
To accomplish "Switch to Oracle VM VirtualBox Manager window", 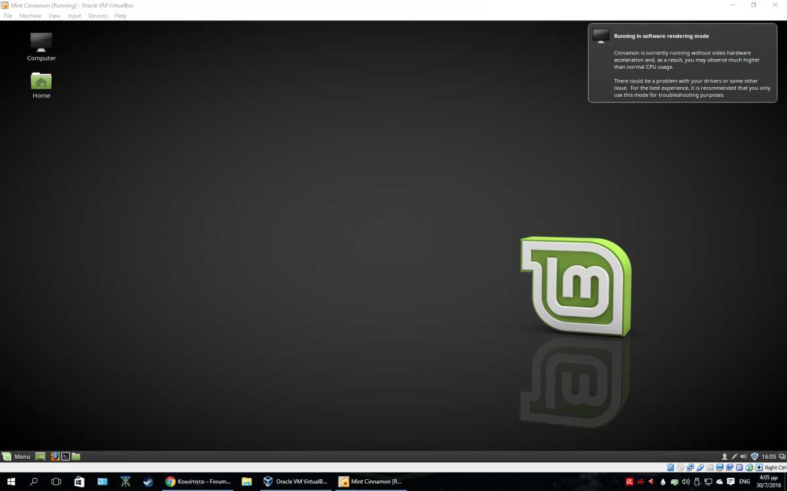I will point(295,482).
